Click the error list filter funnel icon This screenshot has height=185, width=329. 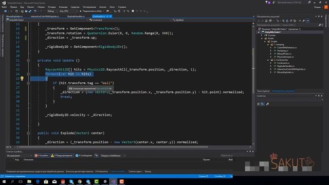point(97,155)
